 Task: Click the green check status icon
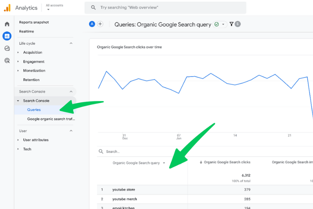(217, 24)
